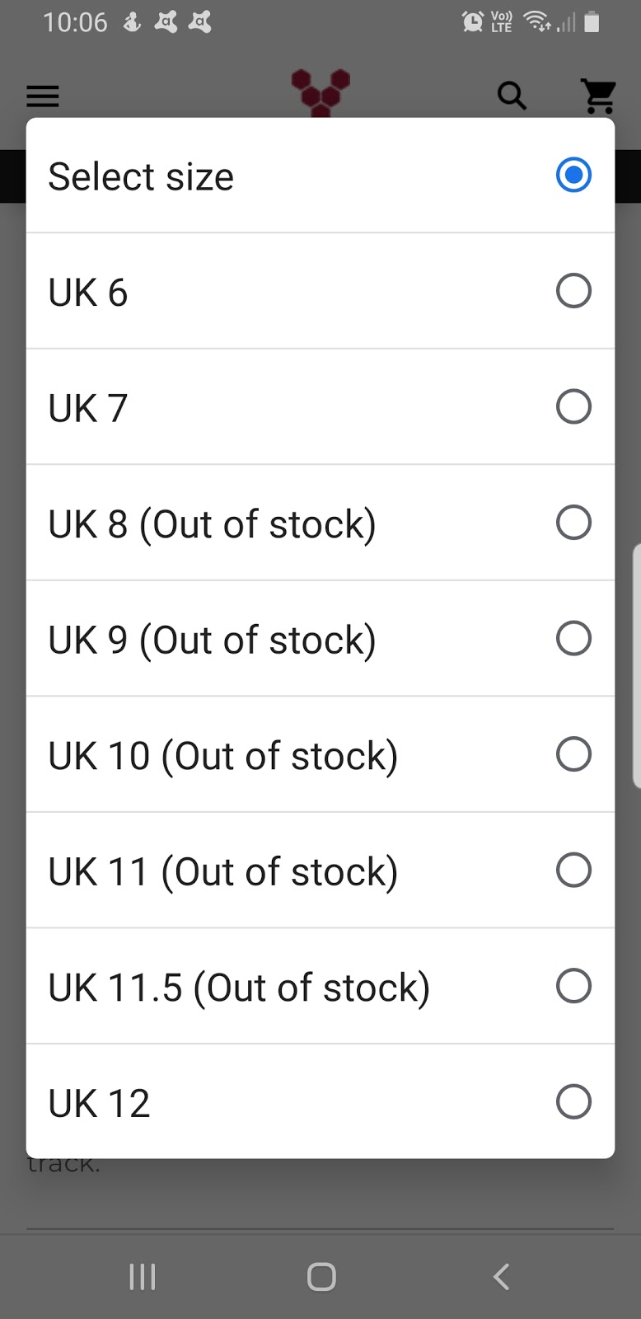Screen dimensions: 641x1319
Task: Select the UK 6 radio button
Action: click(x=573, y=291)
